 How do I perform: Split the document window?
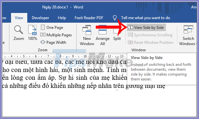(117, 33)
